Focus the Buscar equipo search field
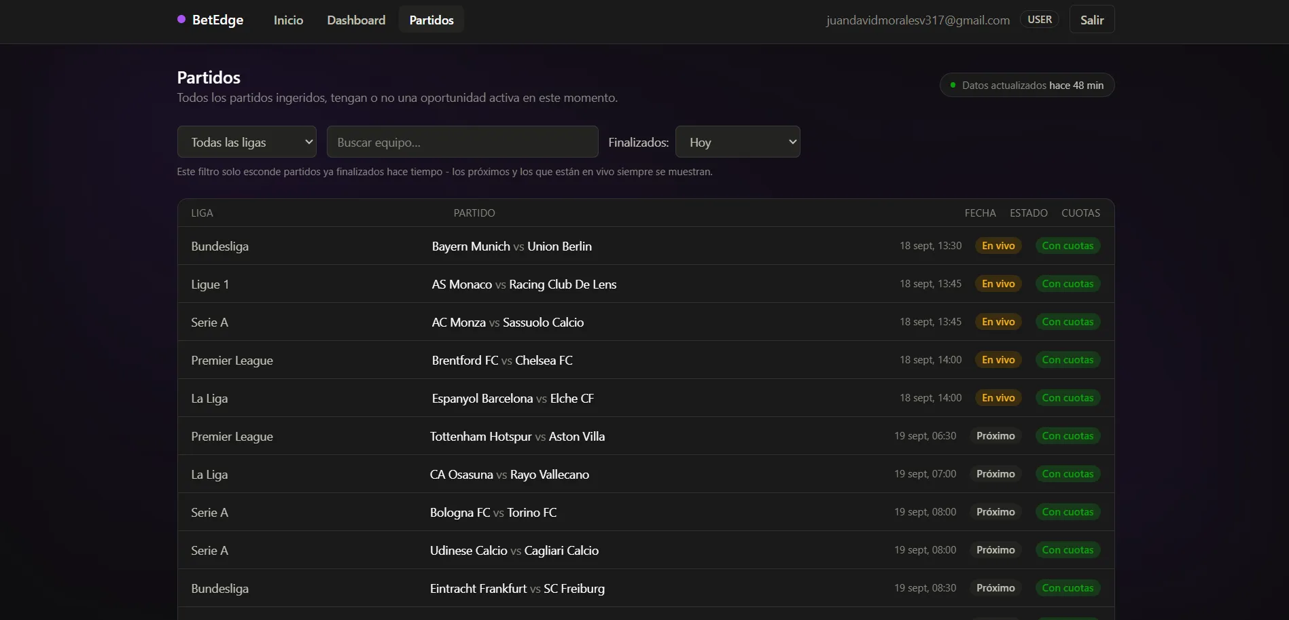1289x620 pixels. click(x=462, y=142)
